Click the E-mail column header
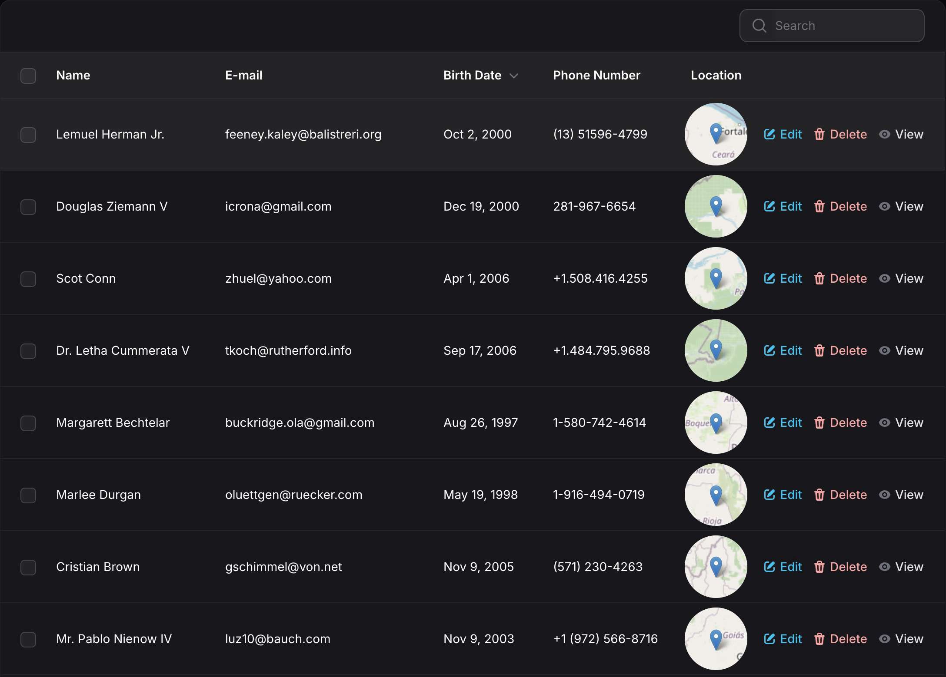 coord(243,75)
